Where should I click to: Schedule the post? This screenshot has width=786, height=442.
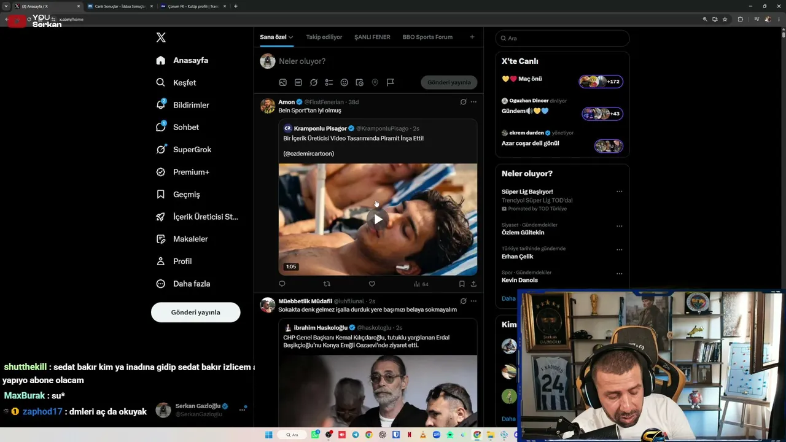point(360,82)
